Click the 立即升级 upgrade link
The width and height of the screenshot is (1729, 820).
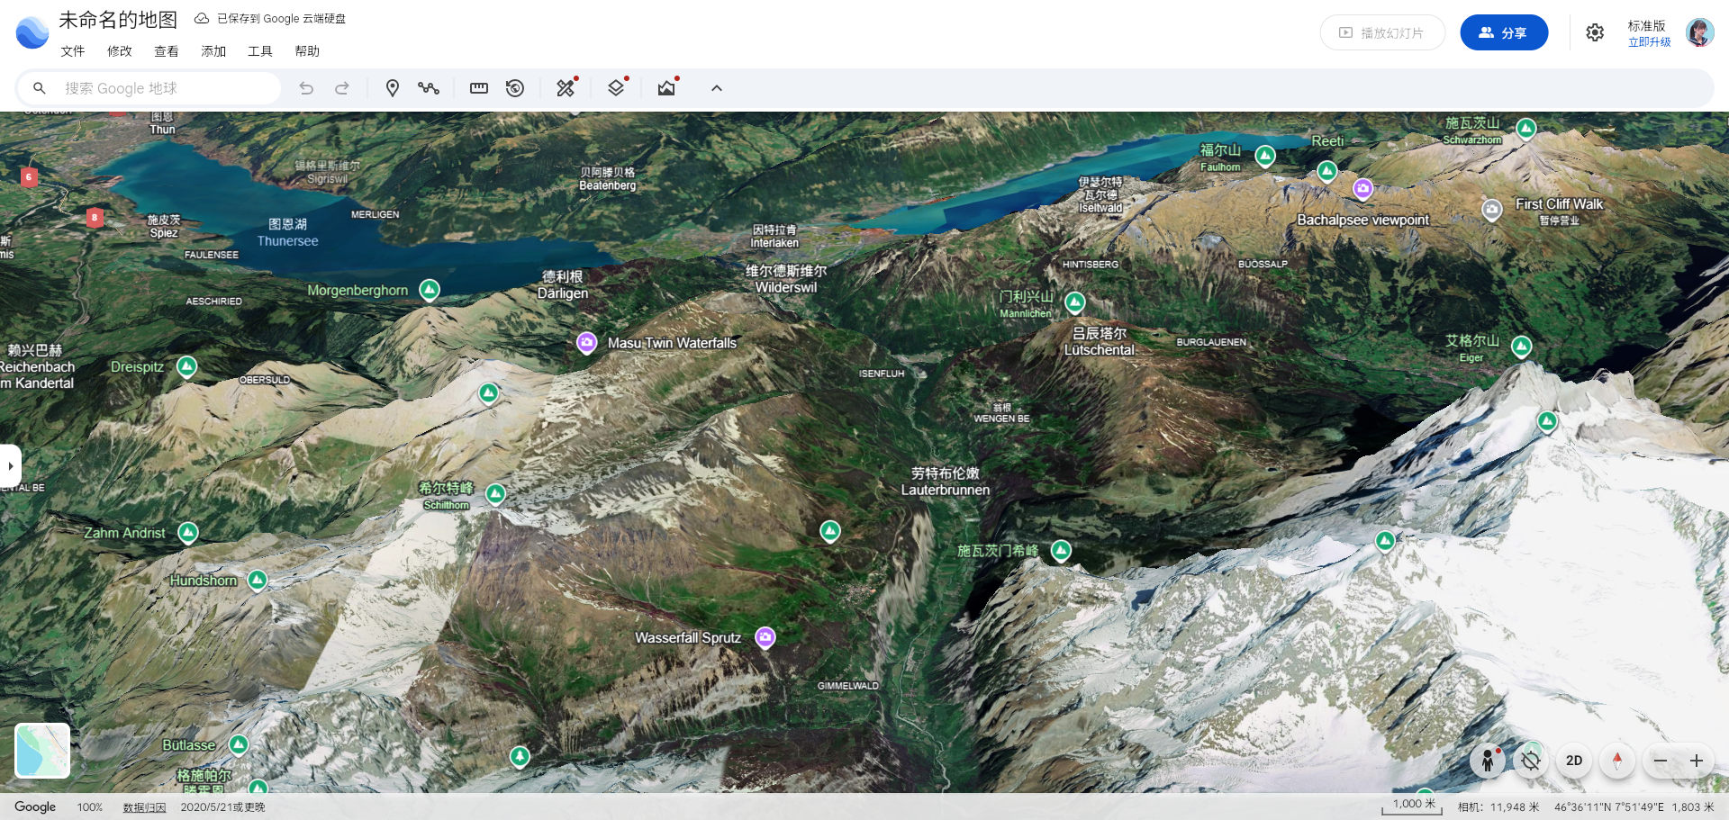1649,42
